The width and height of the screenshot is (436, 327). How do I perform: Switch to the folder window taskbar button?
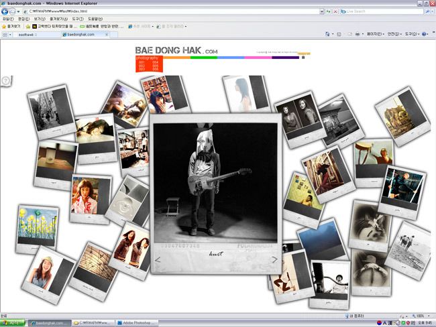tap(93, 323)
